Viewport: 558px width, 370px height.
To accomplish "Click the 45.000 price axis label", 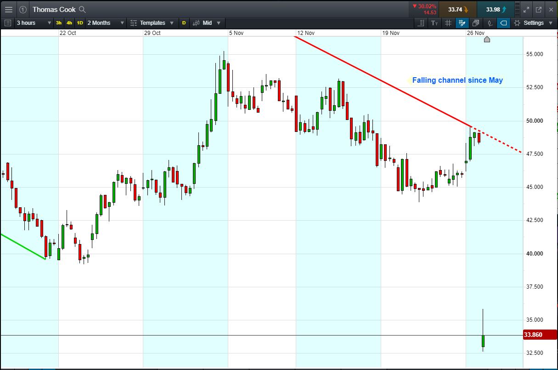I will pos(535,187).
